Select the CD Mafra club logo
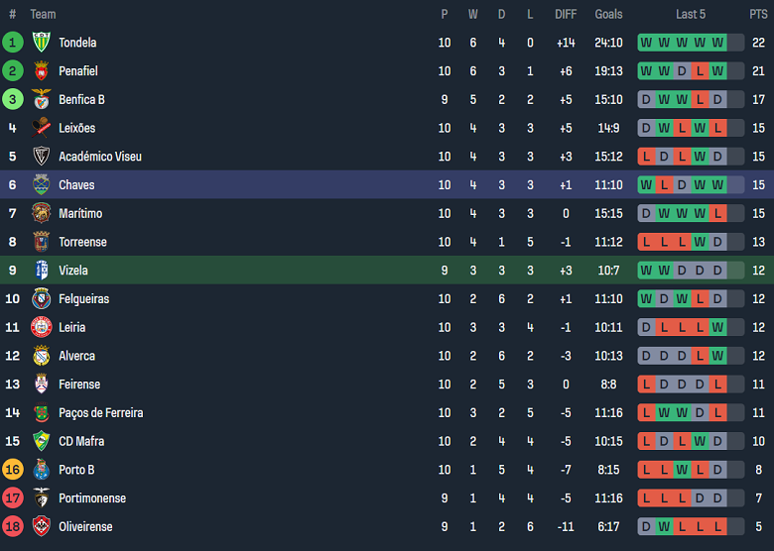The image size is (774, 551). click(x=42, y=441)
